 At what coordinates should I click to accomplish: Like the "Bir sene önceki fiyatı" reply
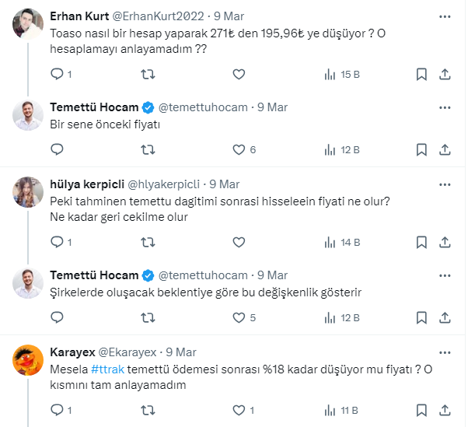pyautogui.click(x=239, y=149)
